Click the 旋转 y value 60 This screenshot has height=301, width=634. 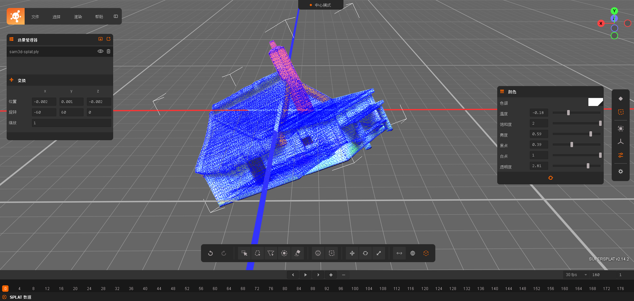tap(71, 112)
